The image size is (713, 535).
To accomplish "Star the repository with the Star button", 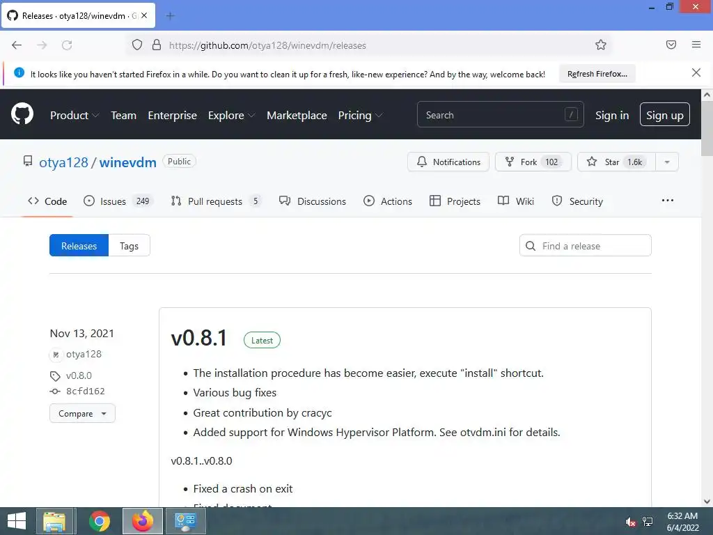I will [616, 162].
